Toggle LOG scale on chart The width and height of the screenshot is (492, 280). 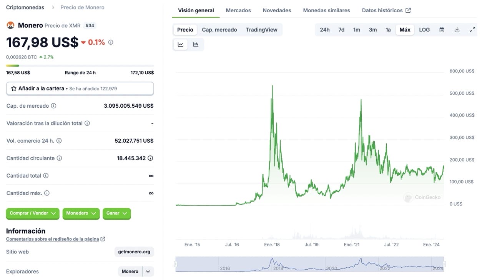tap(424, 30)
